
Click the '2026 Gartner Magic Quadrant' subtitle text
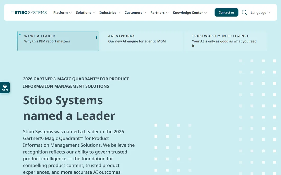click(76, 82)
